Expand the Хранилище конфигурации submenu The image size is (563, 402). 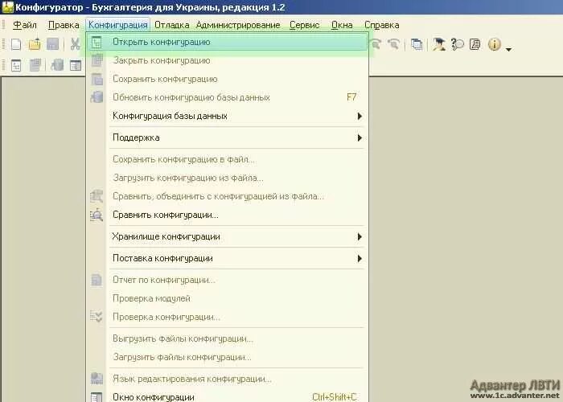pos(228,236)
